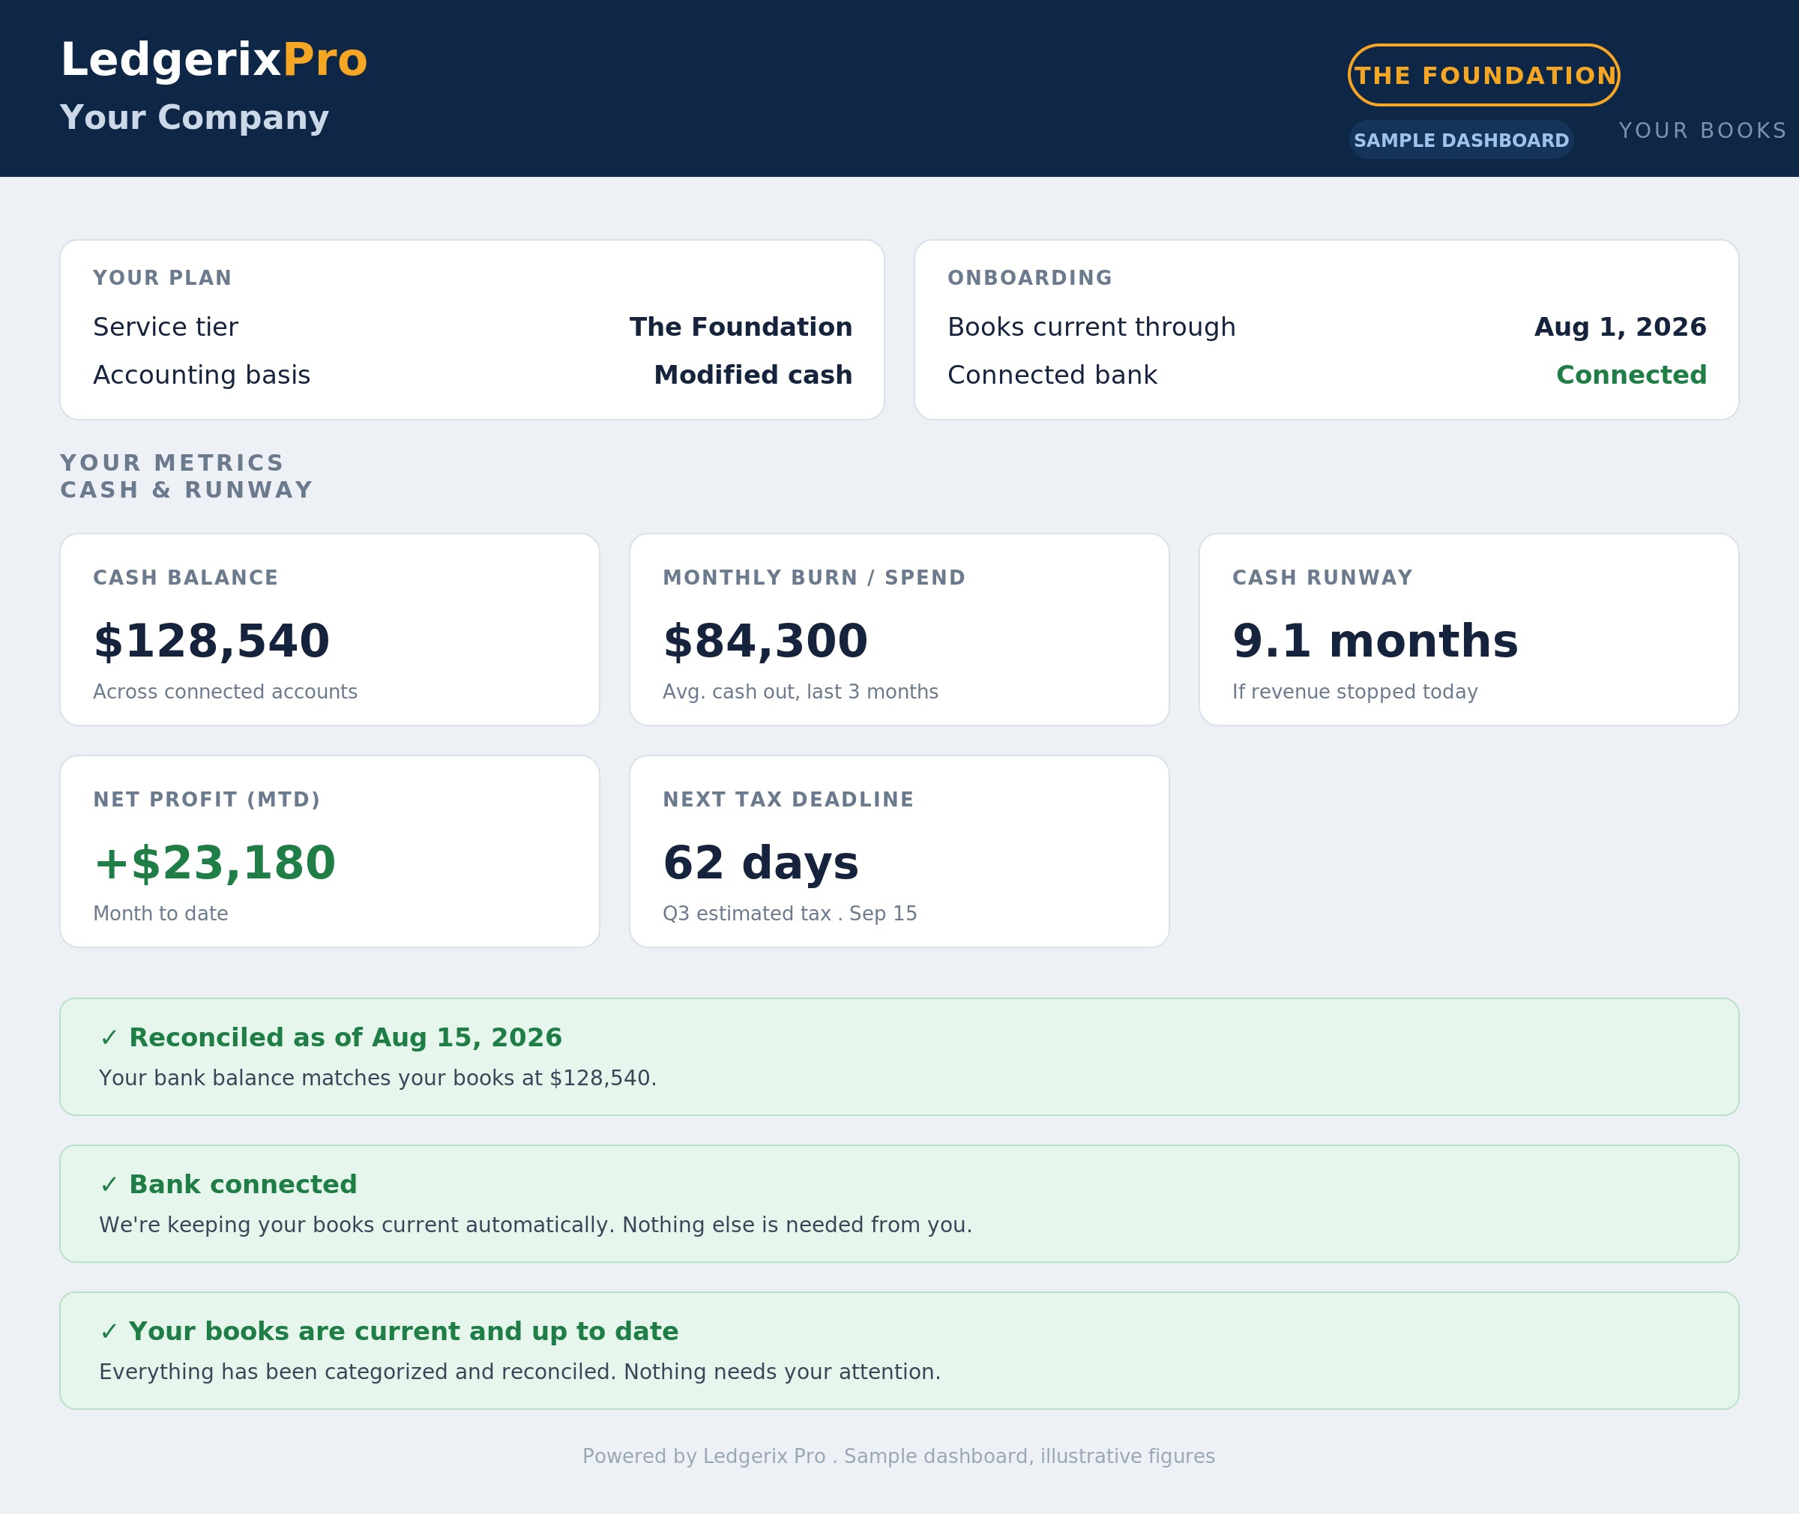Click the 'Month to date' caption
The width and height of the screenshot is (1799, 1514).
160,913
